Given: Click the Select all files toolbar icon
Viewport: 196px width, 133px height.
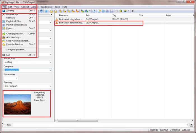Looking at the screenshot, I should point(46,11).
